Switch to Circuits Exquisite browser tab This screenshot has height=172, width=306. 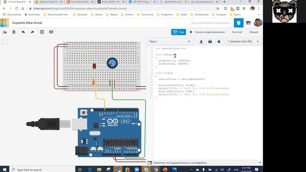coord(17,2)
